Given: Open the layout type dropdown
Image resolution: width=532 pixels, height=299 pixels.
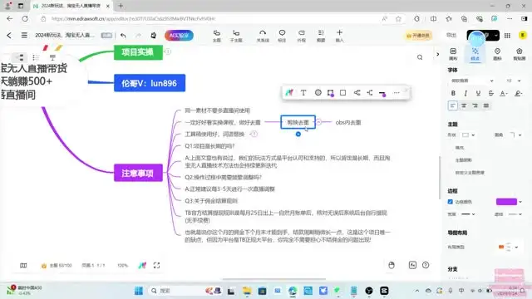Looking at the screenshot, I should 508,248.
